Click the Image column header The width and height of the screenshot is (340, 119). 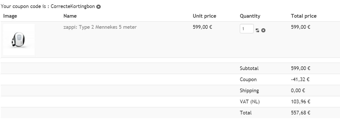coord(10,16)
